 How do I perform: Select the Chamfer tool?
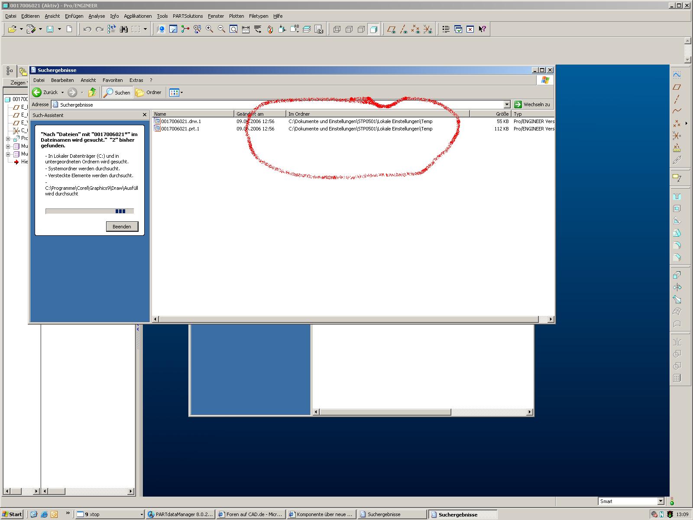(677, 257)
